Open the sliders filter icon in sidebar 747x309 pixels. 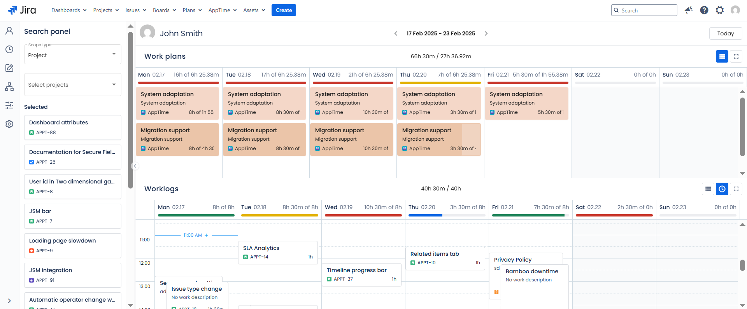click(x=9, y=105)
